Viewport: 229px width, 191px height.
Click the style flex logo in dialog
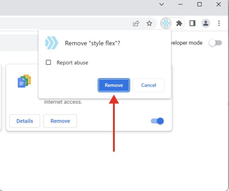pyautogui.click(x=51, y=43)
